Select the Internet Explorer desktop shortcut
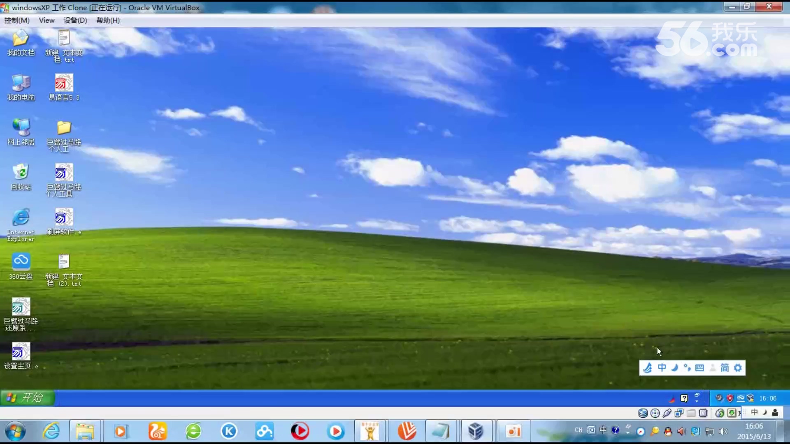Viewport: 790px width, 444px height. pyautogui.click(x=21, y=225)
